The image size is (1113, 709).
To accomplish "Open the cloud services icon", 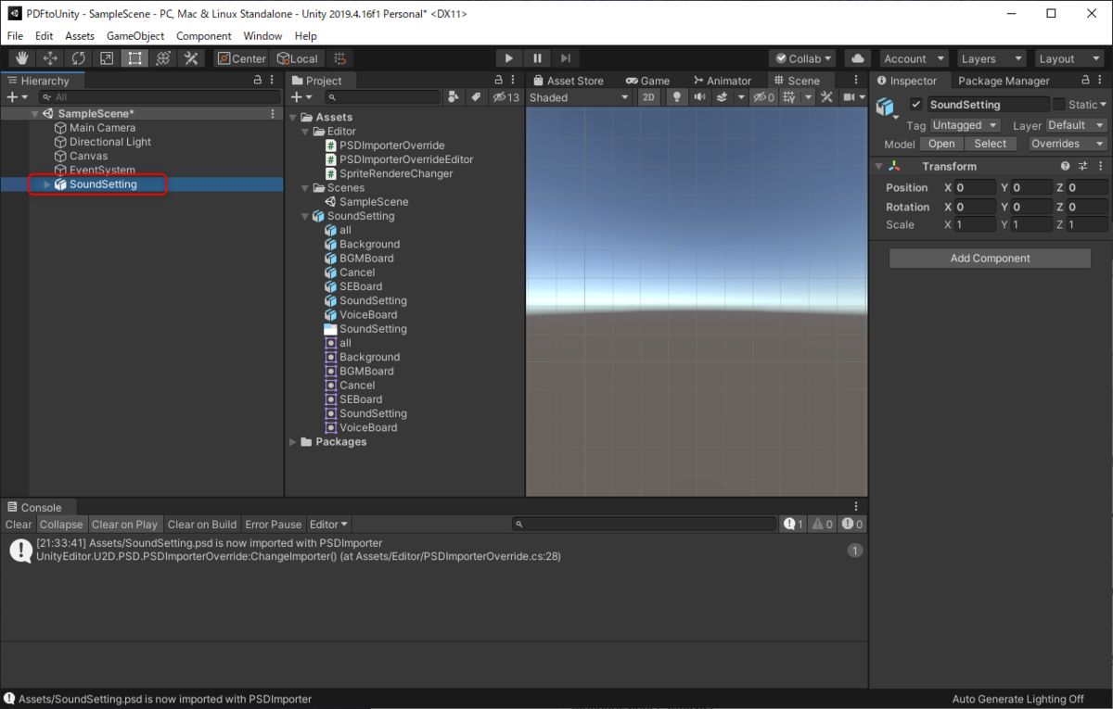I will click(x=858, y=58).
